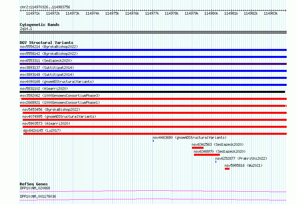Click the 114972k ruler tick label
This screenshot has height=204, width=296.
pos(53,13)
